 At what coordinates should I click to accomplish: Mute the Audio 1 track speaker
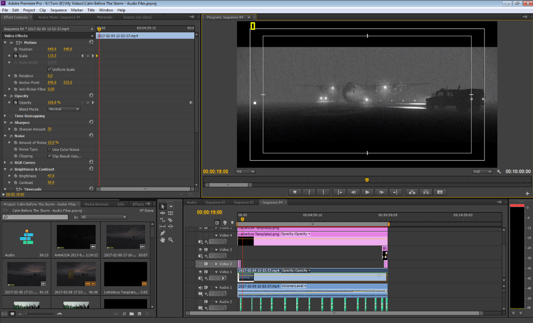click(200, 287)
